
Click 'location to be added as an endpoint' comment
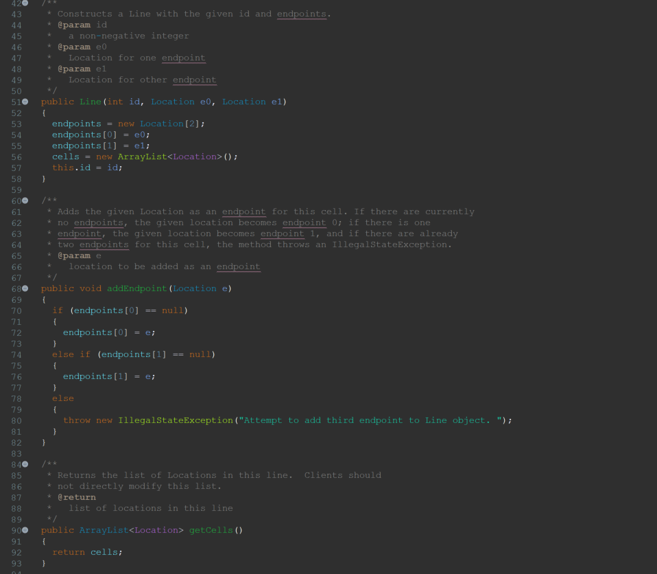(165, 267)
